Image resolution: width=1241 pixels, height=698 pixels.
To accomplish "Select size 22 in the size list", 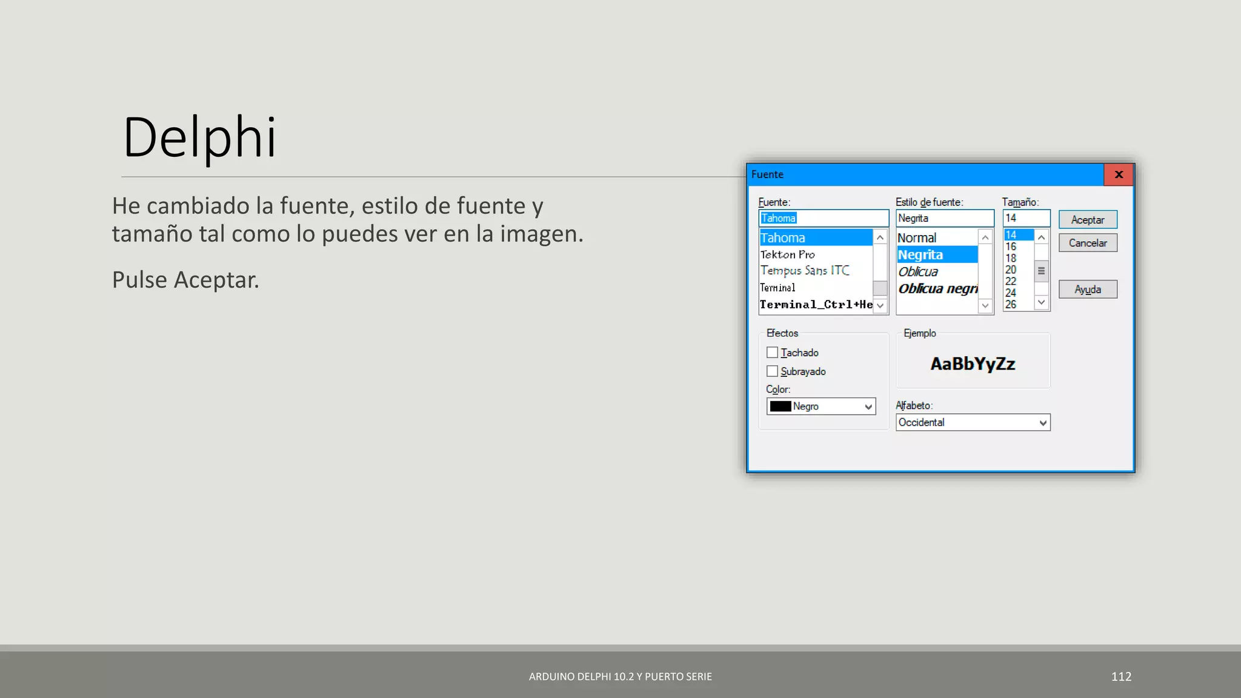I will (1019, 281).
